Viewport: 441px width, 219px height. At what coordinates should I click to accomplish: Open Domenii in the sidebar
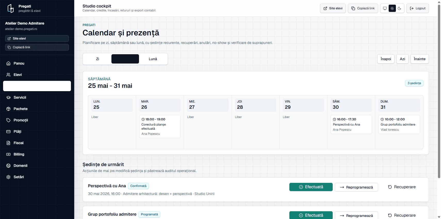coord(37,166)
